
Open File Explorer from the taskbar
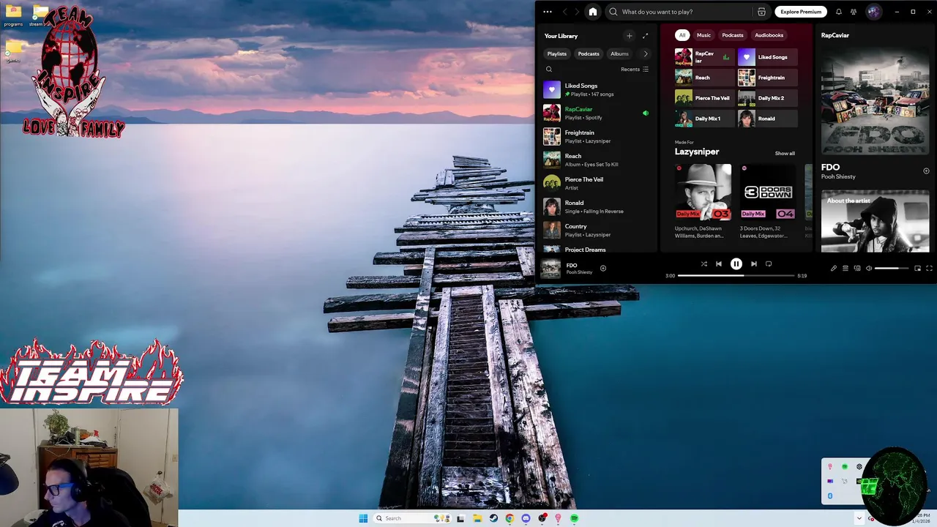477,518
